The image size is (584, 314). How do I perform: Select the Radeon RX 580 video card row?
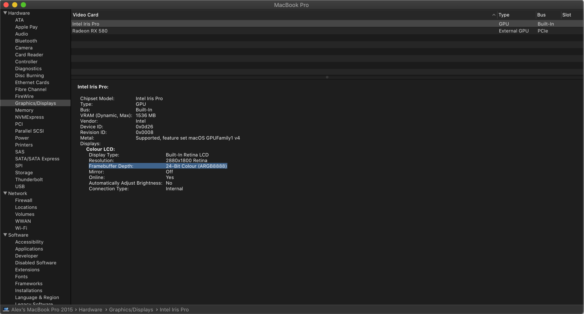[x=327, y=31]
